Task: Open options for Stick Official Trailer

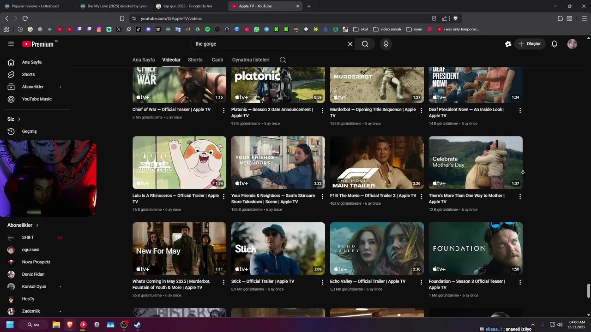Action: click(323, 282)
